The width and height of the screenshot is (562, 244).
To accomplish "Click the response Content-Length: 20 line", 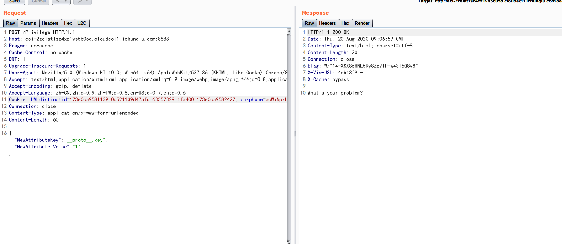I will [x=333, y=52].
